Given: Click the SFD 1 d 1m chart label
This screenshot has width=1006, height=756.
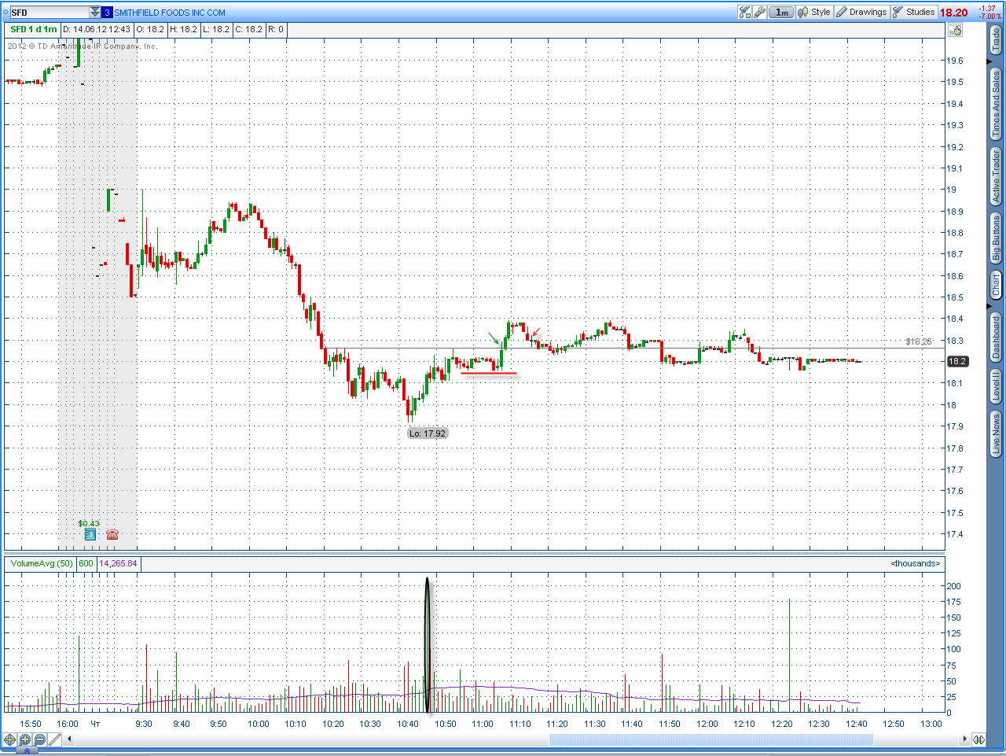Looking at the screenshot, I should pos(34,30).
